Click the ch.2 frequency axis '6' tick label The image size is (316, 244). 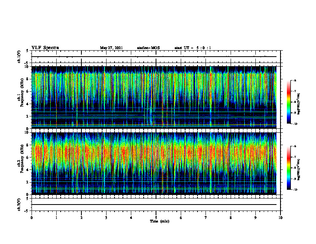point(28,157)
